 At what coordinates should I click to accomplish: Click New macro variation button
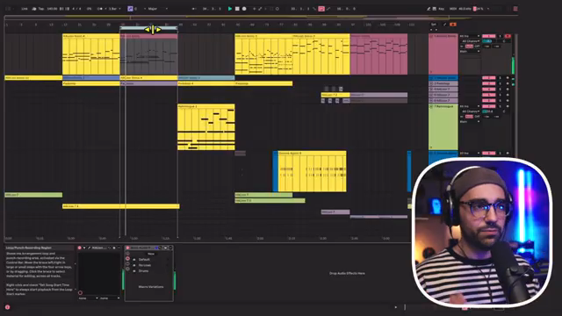pyautogui.click(x=151, y=254)
